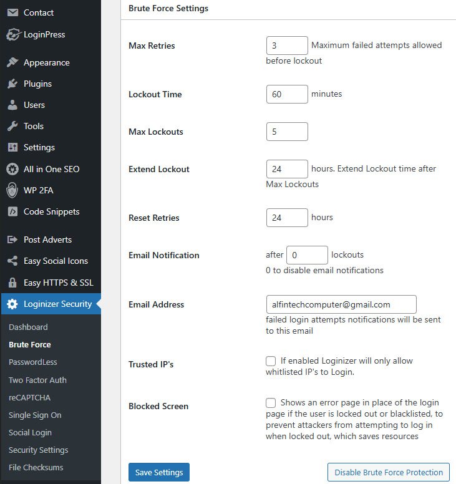456x484 pixels.
Task: Select the Loginizer Security menu
Action: (x=51, y=304)
